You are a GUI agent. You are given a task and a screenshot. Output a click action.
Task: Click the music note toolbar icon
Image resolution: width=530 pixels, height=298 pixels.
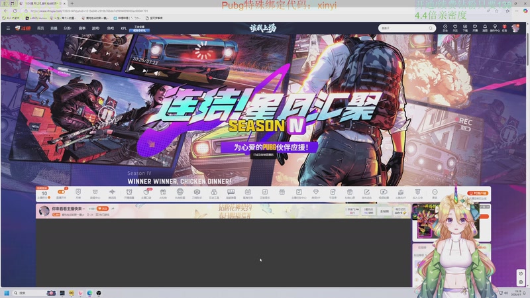click(x=264, y=193)
